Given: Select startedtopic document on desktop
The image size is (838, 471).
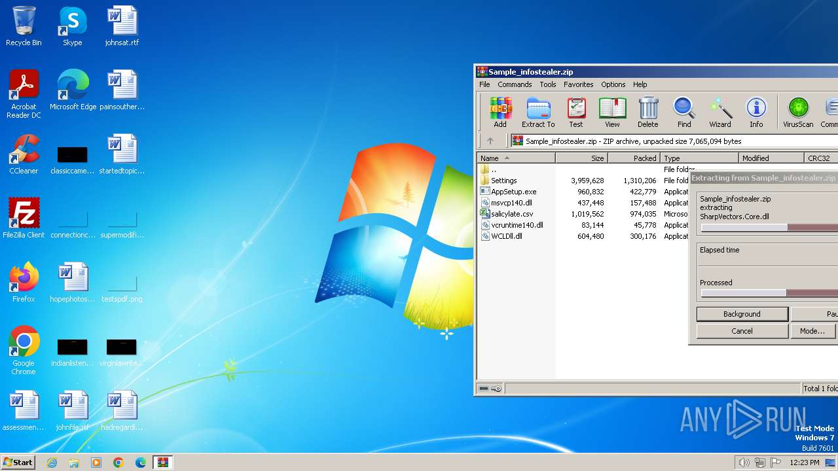Looking at the screenshot, I should pos(122,155).
